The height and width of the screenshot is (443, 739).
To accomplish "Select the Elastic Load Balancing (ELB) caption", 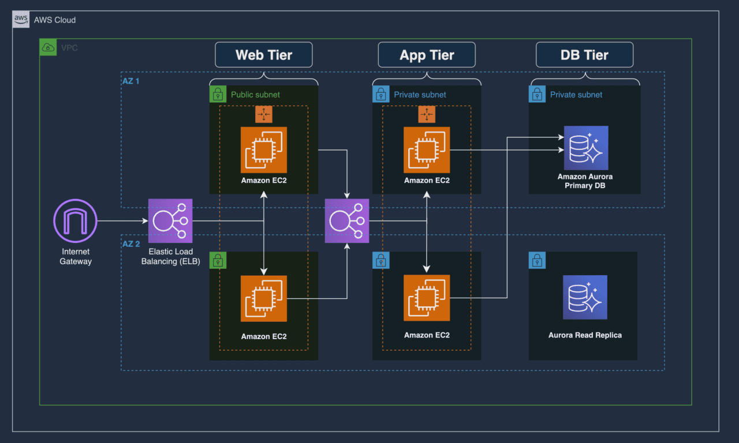I will click(171, 257).
